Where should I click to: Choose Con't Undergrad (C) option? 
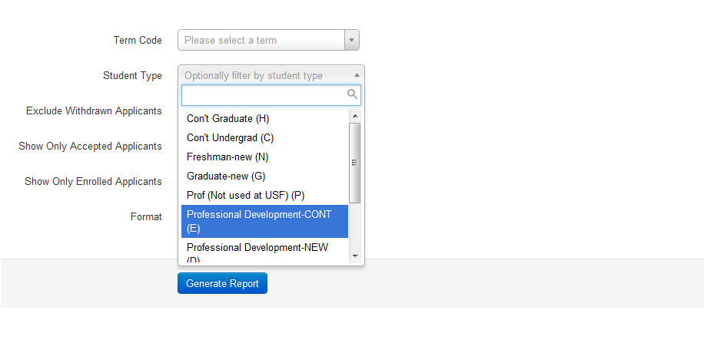tap(230, 138)
